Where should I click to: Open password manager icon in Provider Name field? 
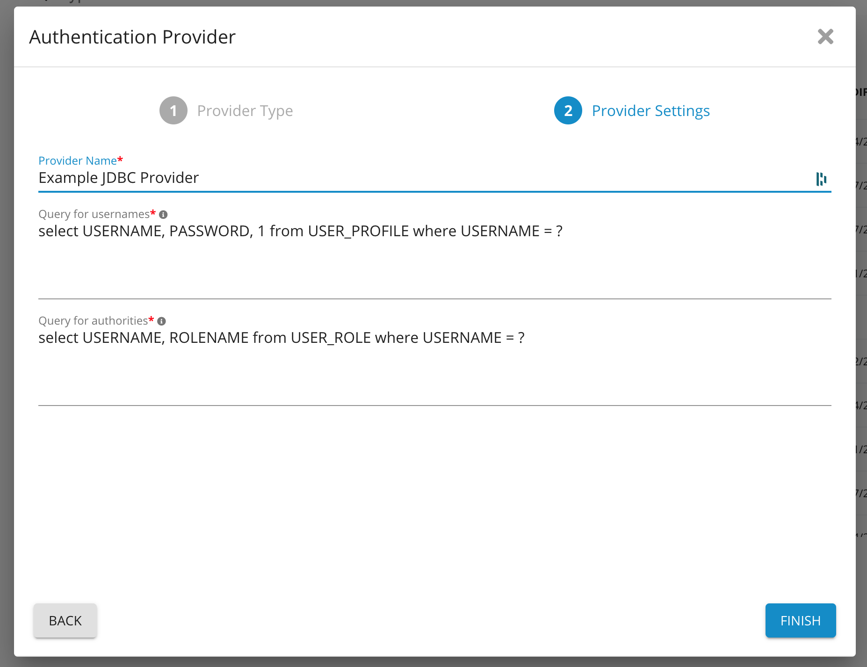click(x=821, y=179)
